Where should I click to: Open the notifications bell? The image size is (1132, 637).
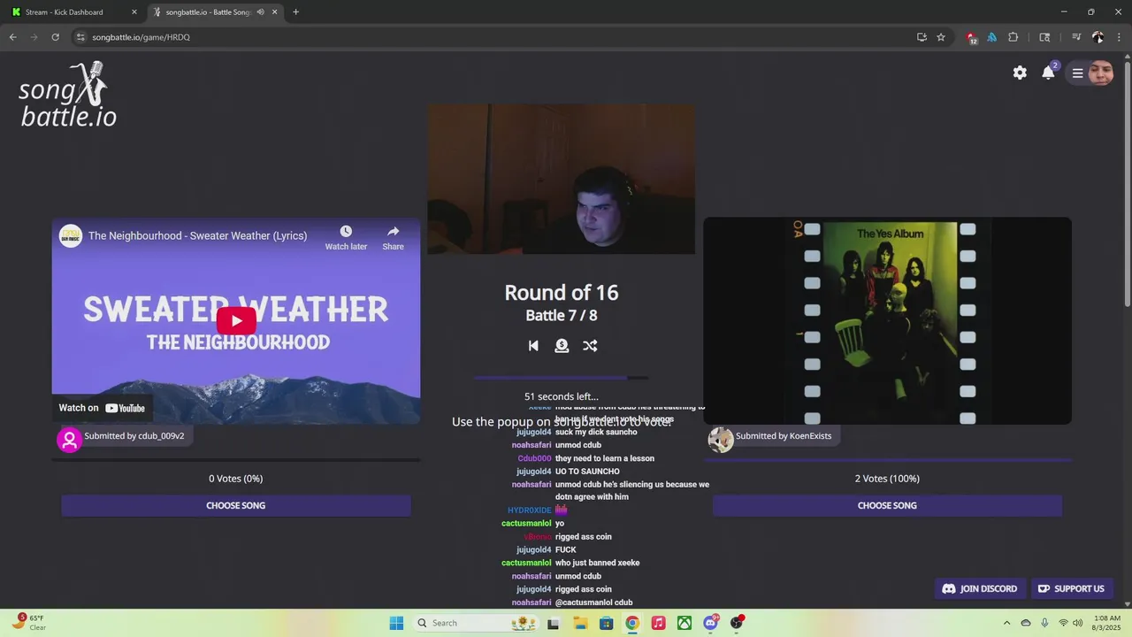point(1048,73)
